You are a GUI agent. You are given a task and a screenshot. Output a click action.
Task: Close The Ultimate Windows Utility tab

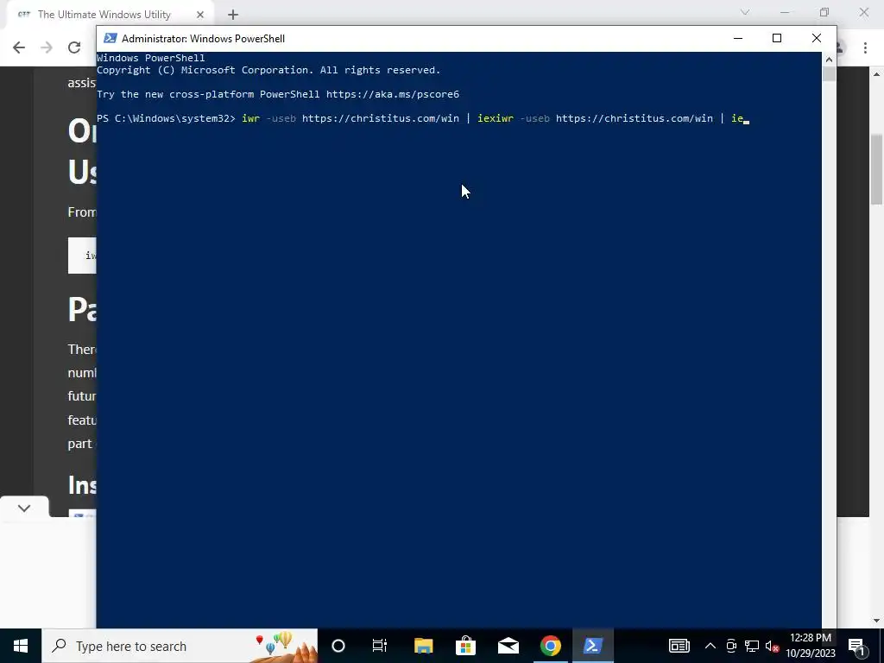tap(200, 15)
